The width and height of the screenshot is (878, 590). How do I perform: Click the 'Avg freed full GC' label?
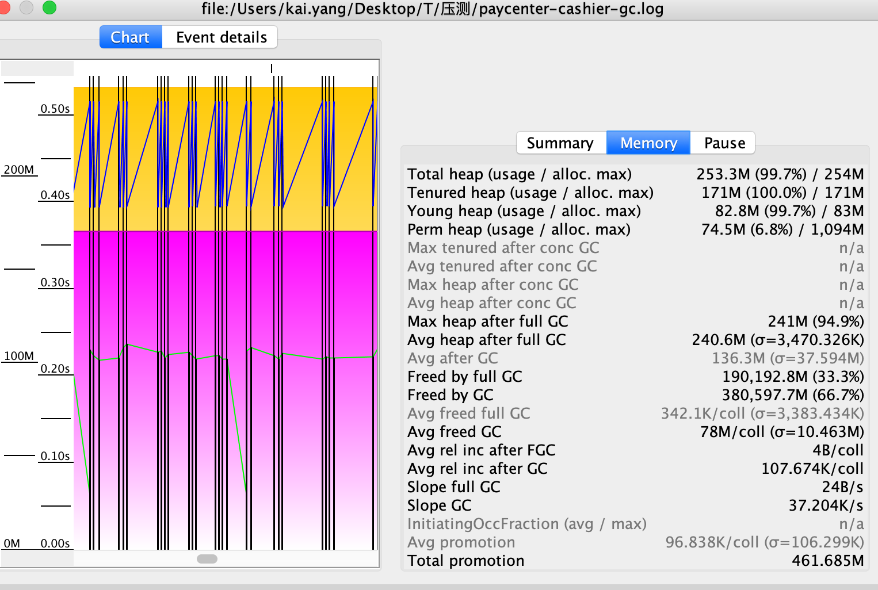(x=469, y=413)
